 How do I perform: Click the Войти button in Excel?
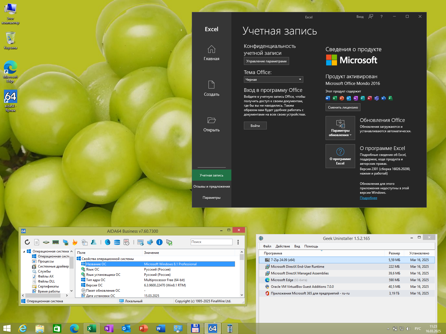(255, 126)
